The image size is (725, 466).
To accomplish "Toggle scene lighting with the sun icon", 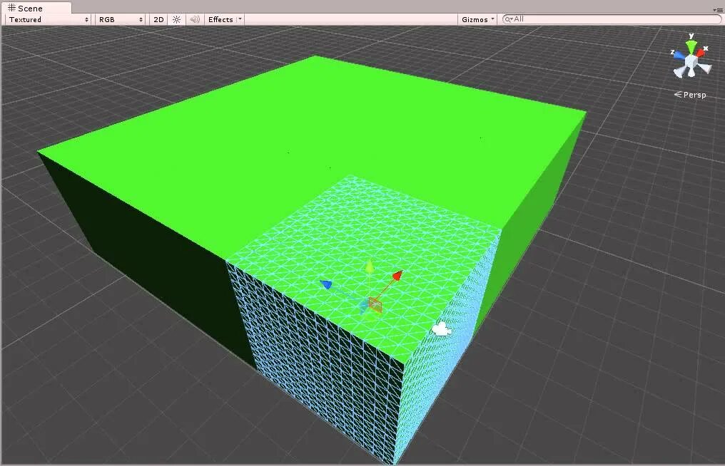I will click(x=176, y=19).
